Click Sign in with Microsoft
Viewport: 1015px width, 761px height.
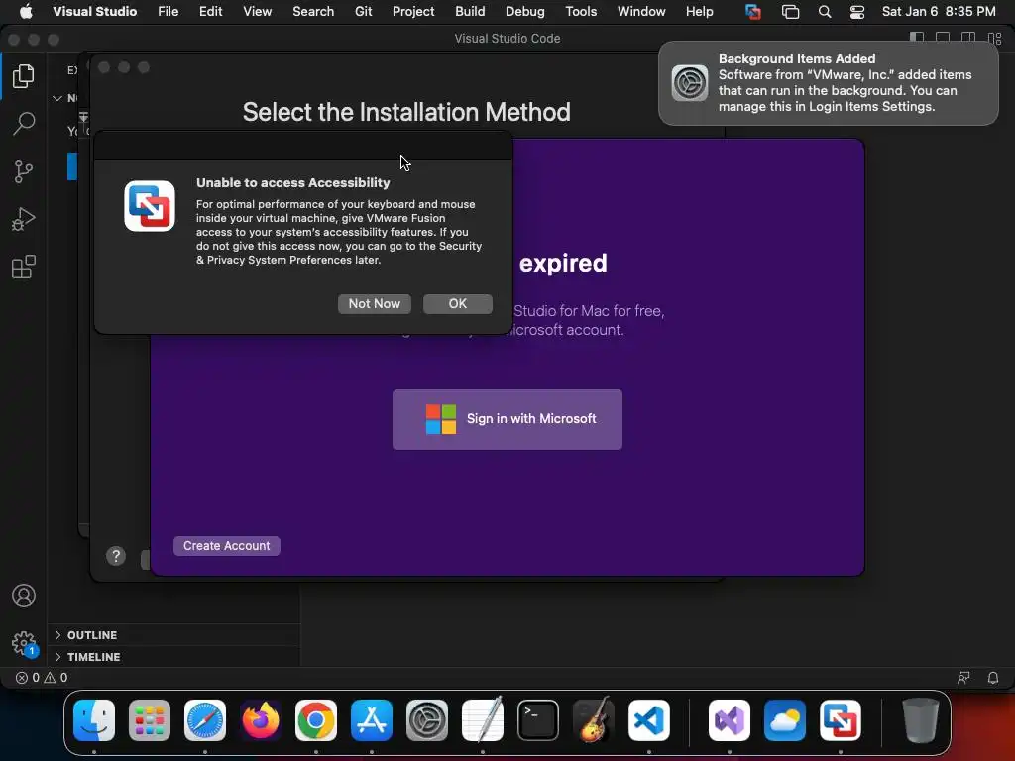click(507, 419)
